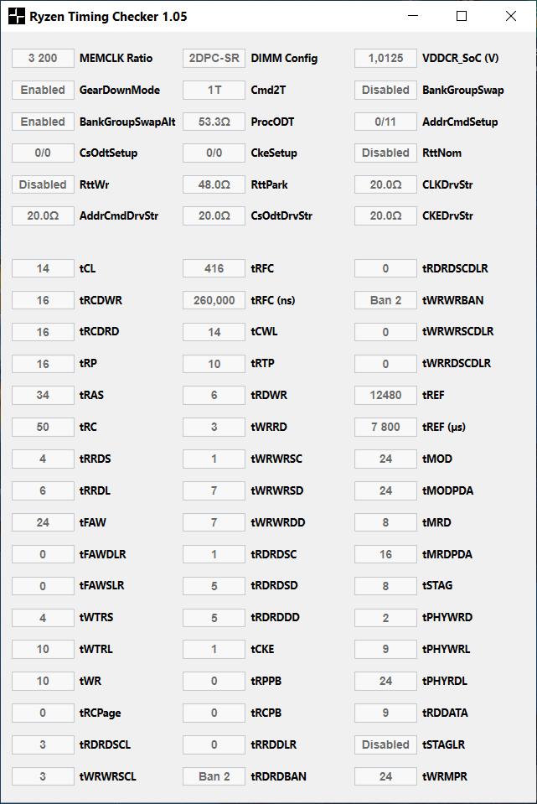The image size is (537, 804).
Task: Click the DIMM Config 2DPC-SR field
Action: coord(214,58)
